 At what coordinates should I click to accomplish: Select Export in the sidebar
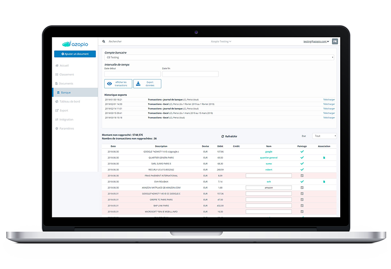[x=57, y=111]
